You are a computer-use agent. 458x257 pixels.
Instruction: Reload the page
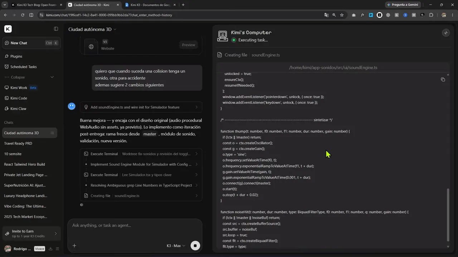tap(23, 15)
